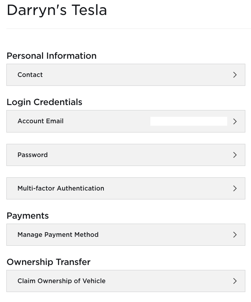Open the Contact label under Personal Information

pyautogui.click(x=30, y=75)
